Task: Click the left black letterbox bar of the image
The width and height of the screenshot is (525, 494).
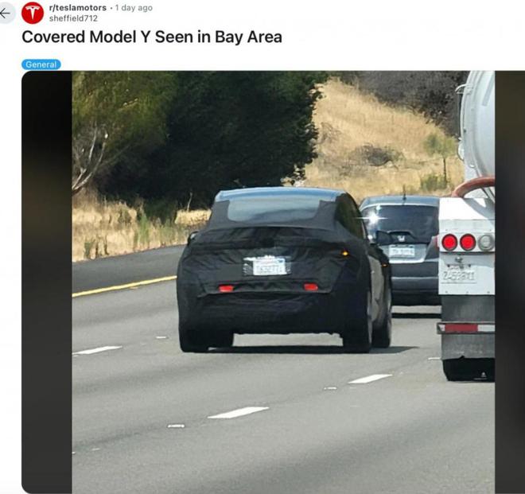Action: point(47,282)
